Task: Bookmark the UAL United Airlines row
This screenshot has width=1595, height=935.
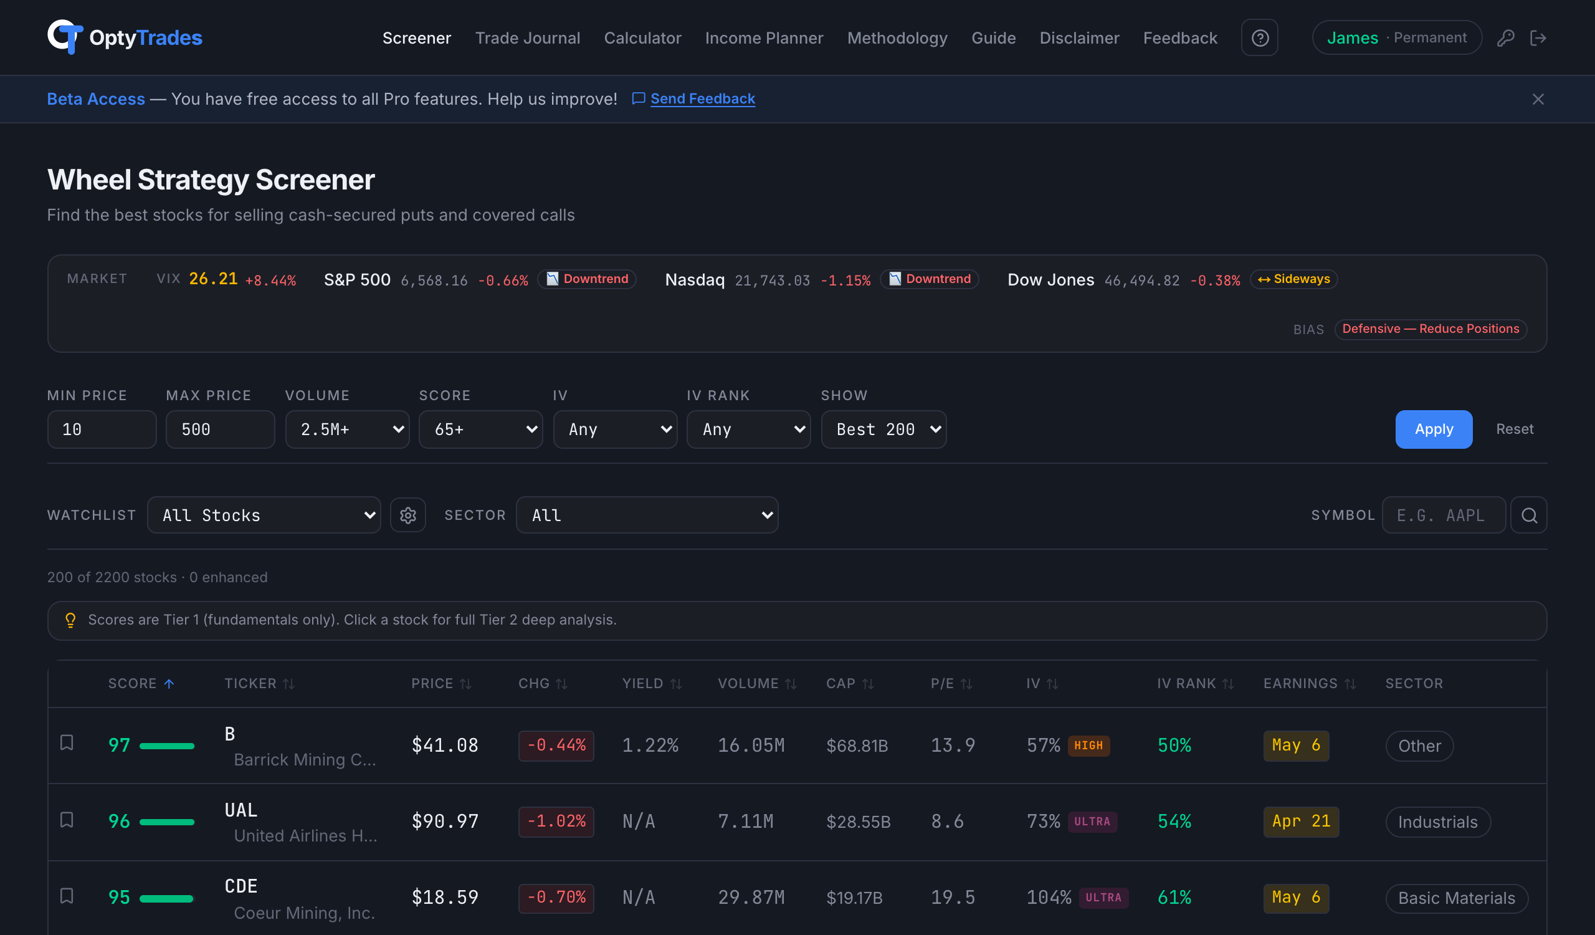Action: click(67, 820)
